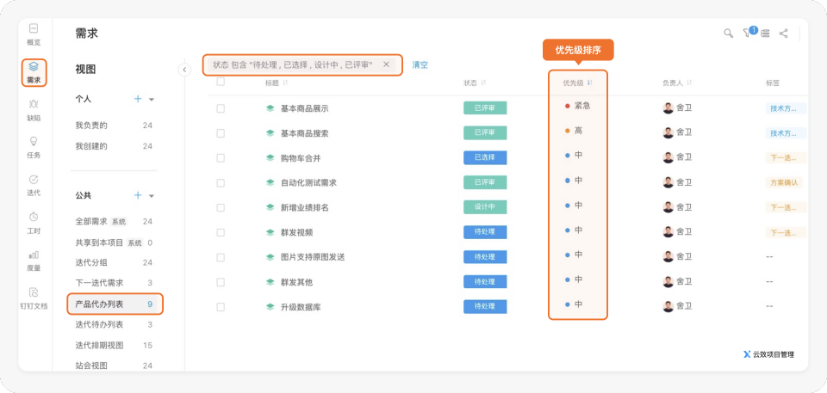The width and height of the screenshot is (827, 393).
Task: Add a new view under 个人
Action: (138, 99)
